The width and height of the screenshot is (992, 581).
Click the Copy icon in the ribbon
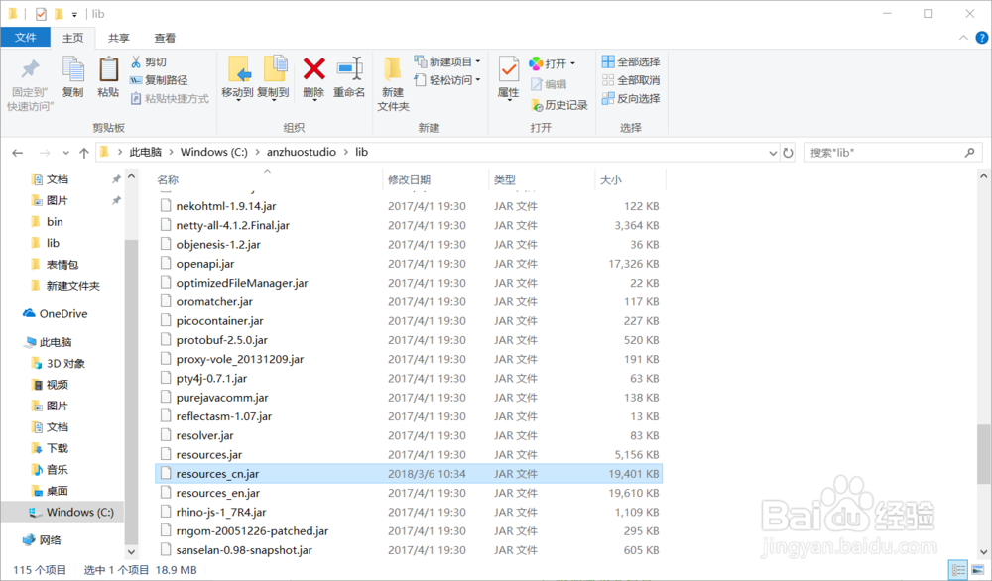coord(72,69)
